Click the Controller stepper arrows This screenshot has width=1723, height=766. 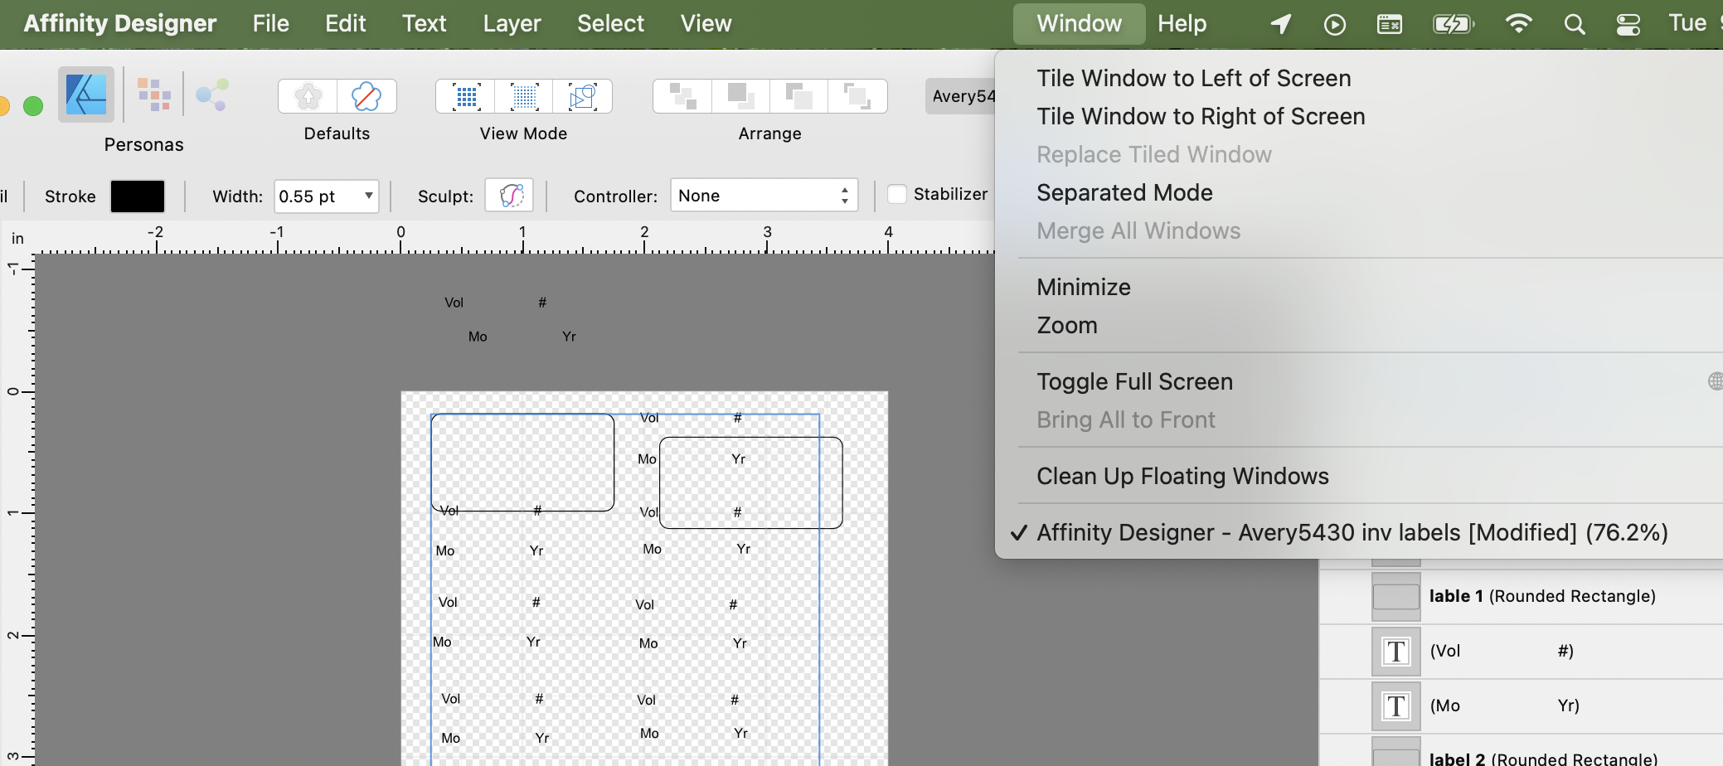(843, 195)
